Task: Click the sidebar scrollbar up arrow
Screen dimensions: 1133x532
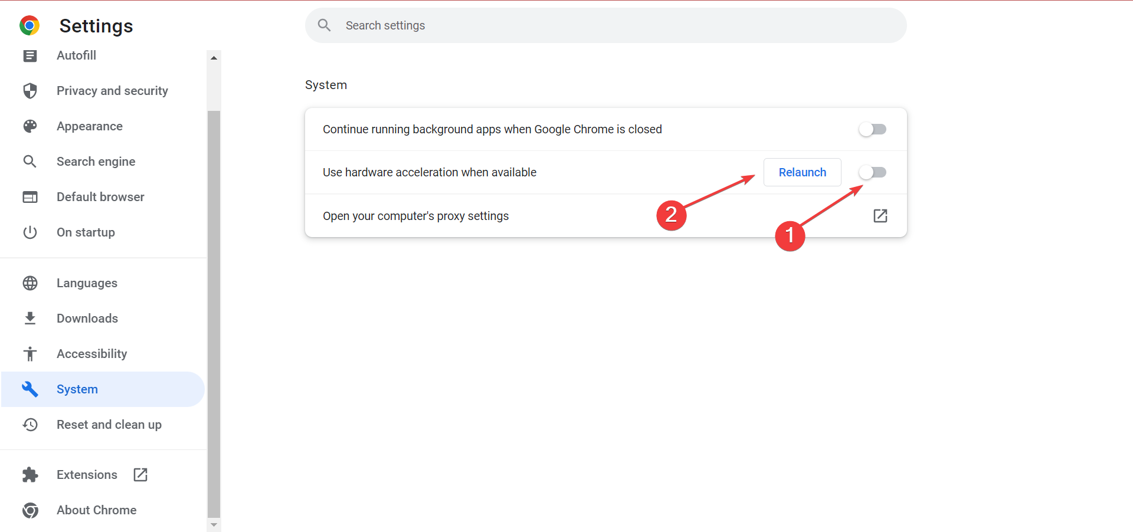Action: tap(214, 58)
